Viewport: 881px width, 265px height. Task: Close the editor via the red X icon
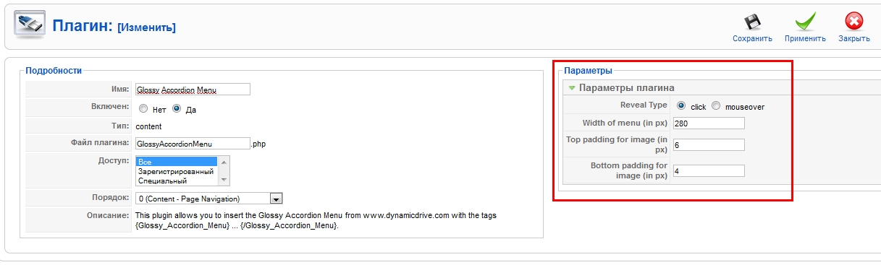point(853,22)
